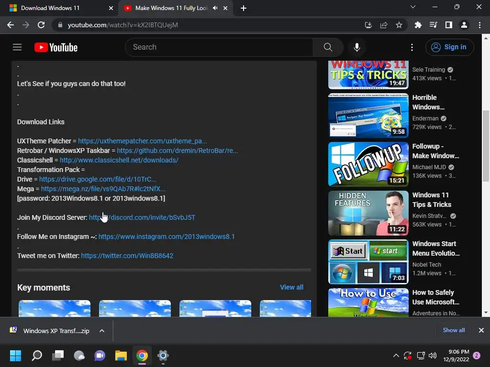Open the Nobel Tech channel name
This screenshot has height=367, width=490.
tap(426, 265)
